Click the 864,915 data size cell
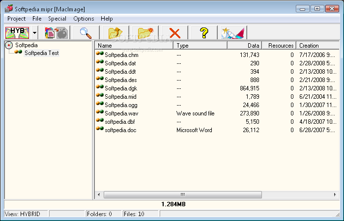 pos(250,88)
